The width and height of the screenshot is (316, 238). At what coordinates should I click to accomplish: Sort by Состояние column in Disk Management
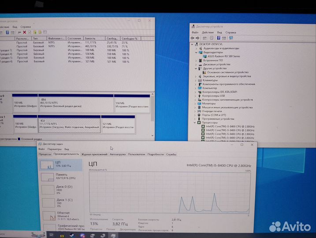tap(75, 38)
